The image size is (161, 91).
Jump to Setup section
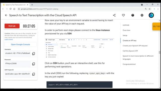click(x=125, y=35)
